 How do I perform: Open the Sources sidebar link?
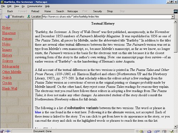(x=7, y=61)
